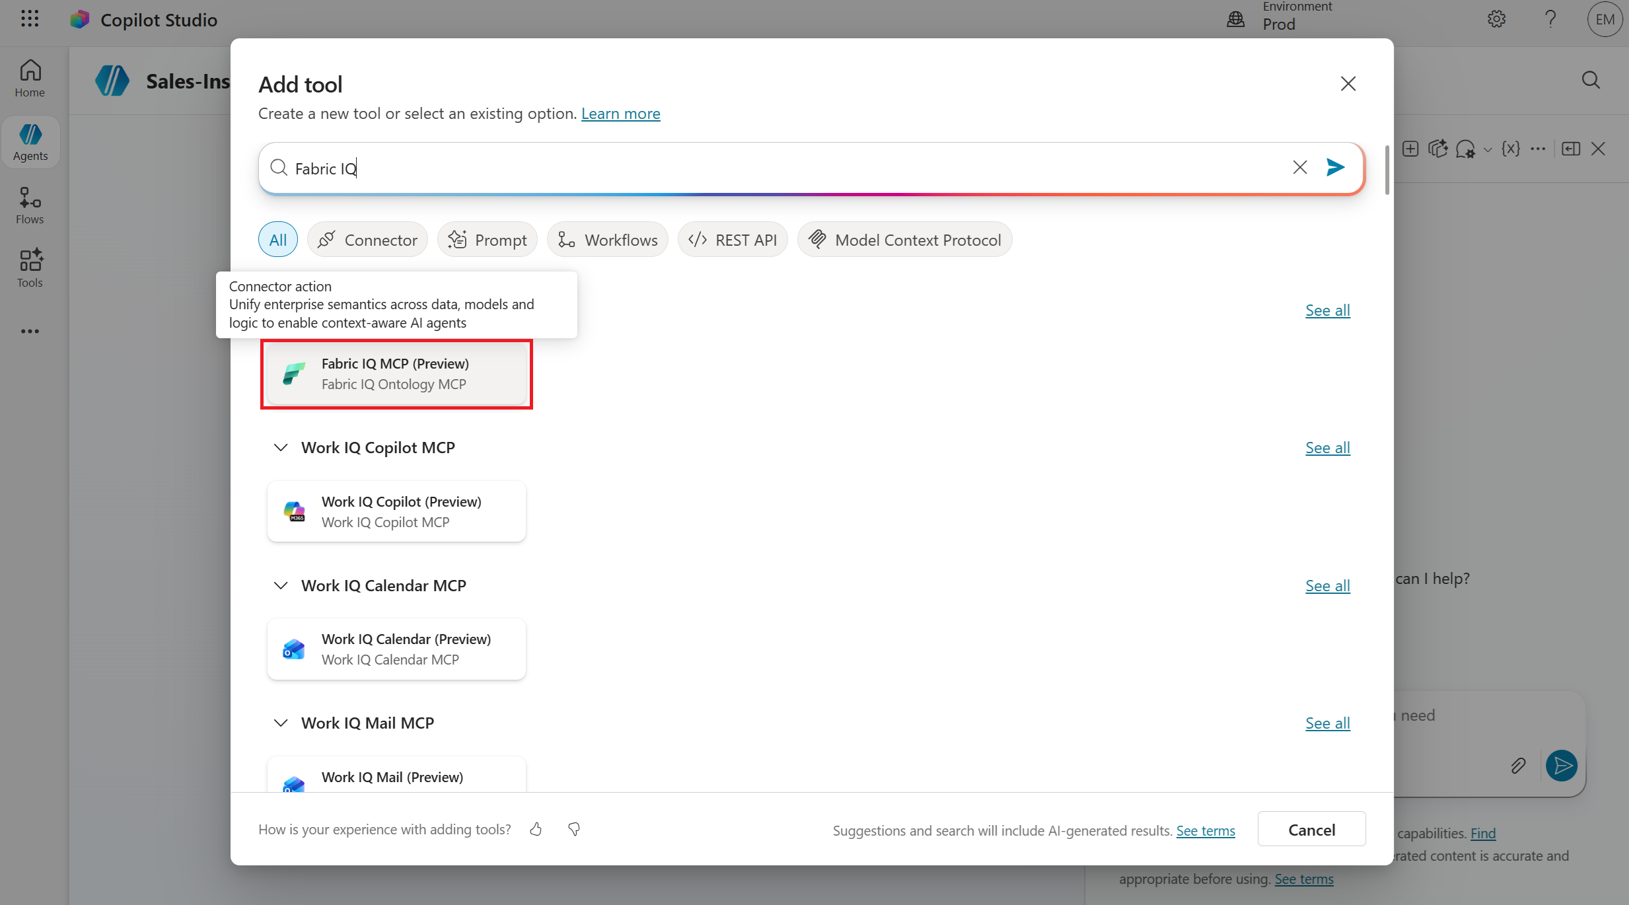Image resolution: width=1629 pixels, height=905 pixels.
Task: Select the Fabric IQ MCP (Preview) card
Action: pyautogui.click(x=396, y=374)
